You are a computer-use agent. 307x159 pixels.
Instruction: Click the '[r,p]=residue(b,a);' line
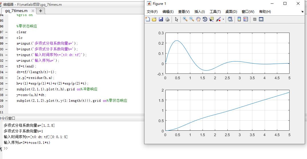(36, 78)
